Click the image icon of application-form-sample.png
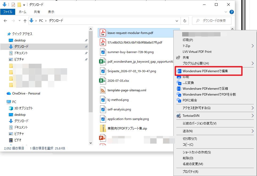This screenshot has width=257, height=176. pos(103,119)
